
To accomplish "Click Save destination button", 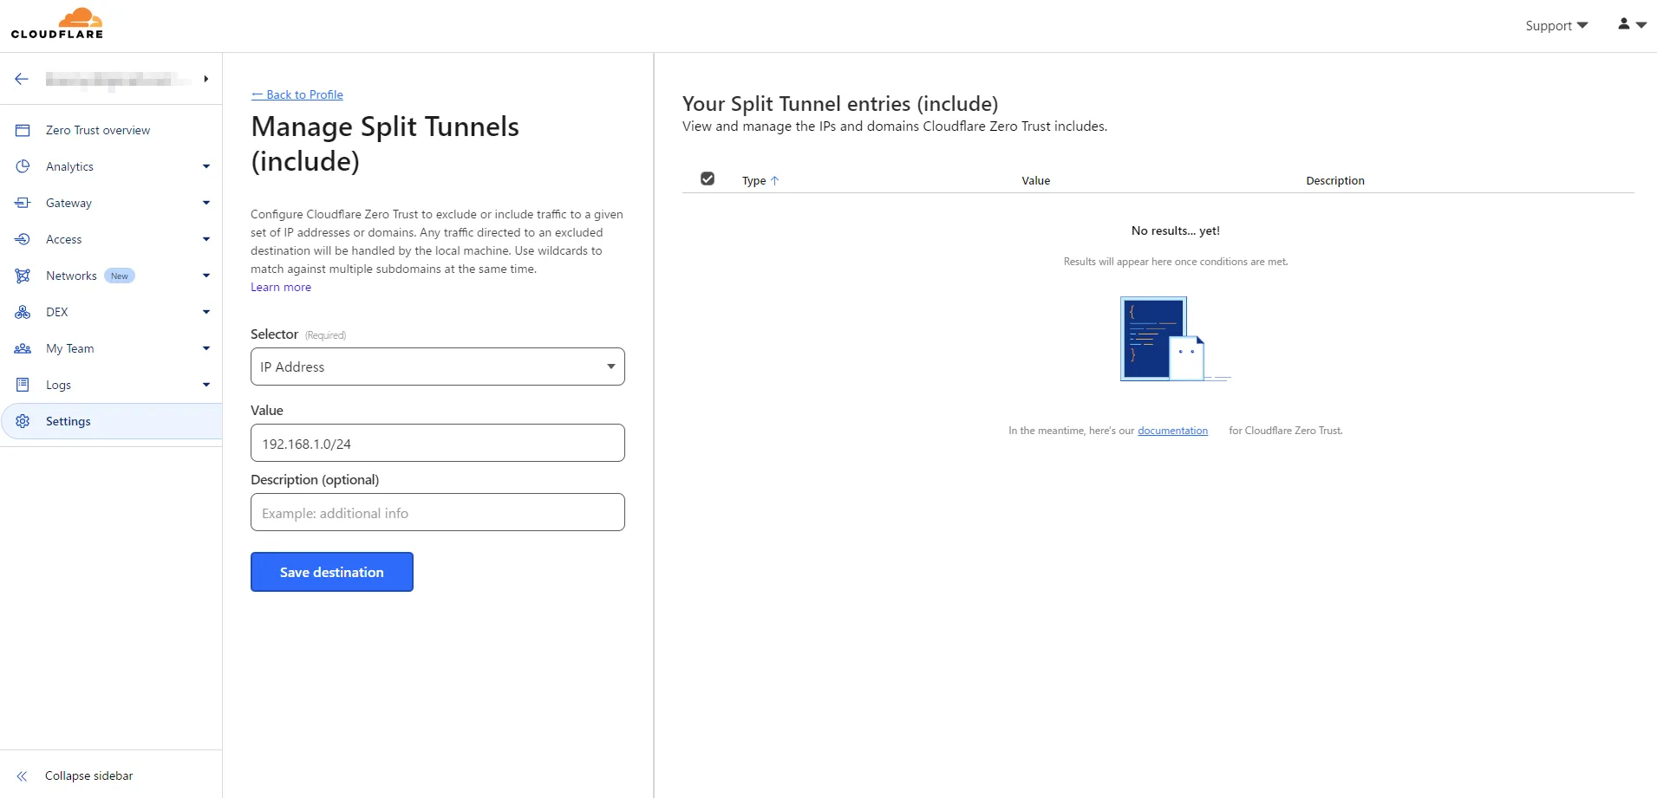I will (332, 572).
